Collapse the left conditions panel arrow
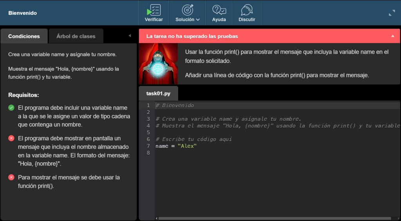Image resolution: width=401 pixels, height=221 pixels. (130, 36)
